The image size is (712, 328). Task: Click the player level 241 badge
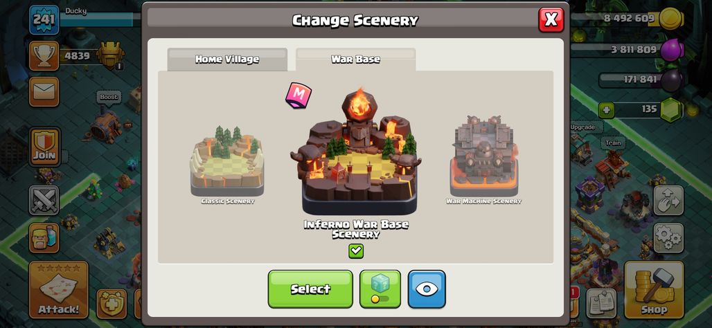[44, 19]
